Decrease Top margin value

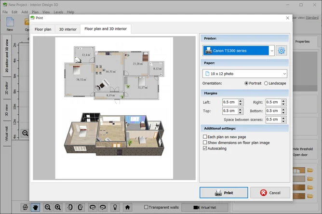[x=241, y=113]
